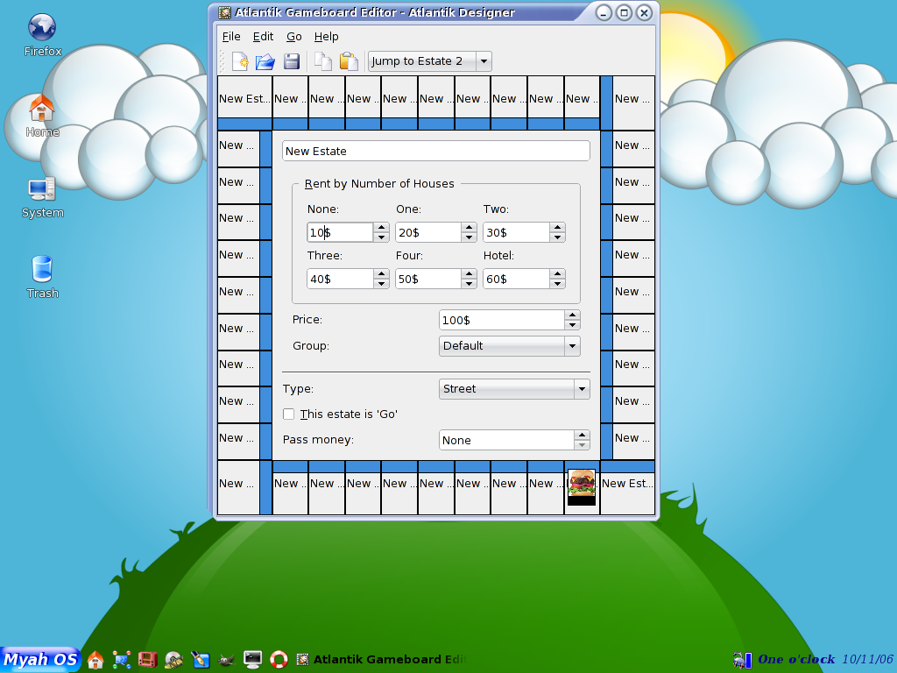Click the red radio taskbar icon

[147, 660]
